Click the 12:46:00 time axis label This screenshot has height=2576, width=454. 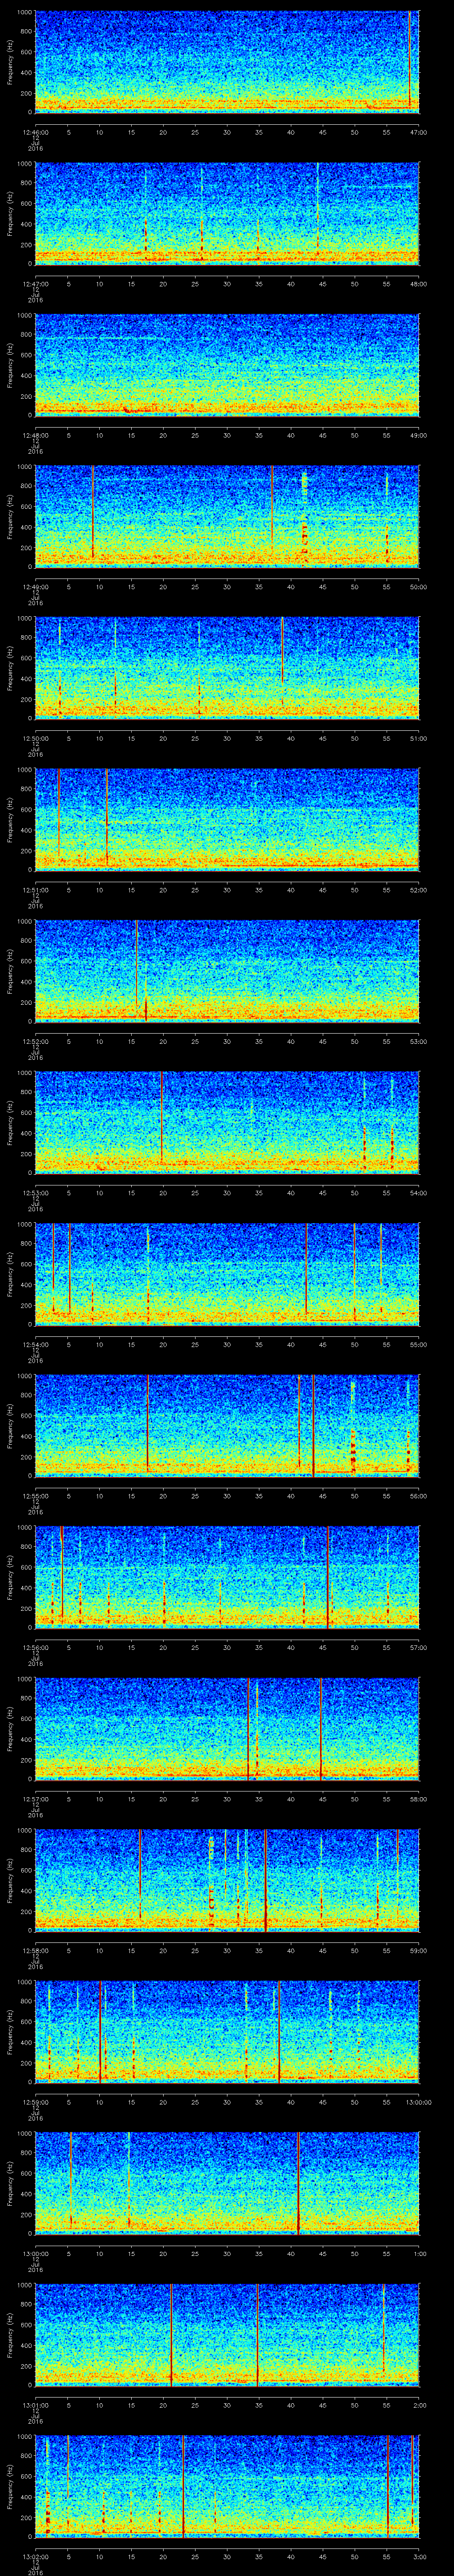coord(36,132)
